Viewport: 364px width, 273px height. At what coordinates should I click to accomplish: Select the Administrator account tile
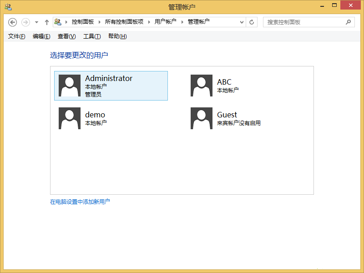pos(111,86)
